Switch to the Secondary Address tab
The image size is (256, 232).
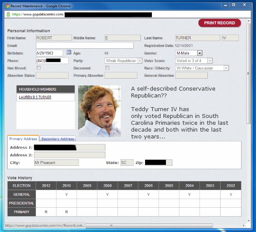point(58,139)
